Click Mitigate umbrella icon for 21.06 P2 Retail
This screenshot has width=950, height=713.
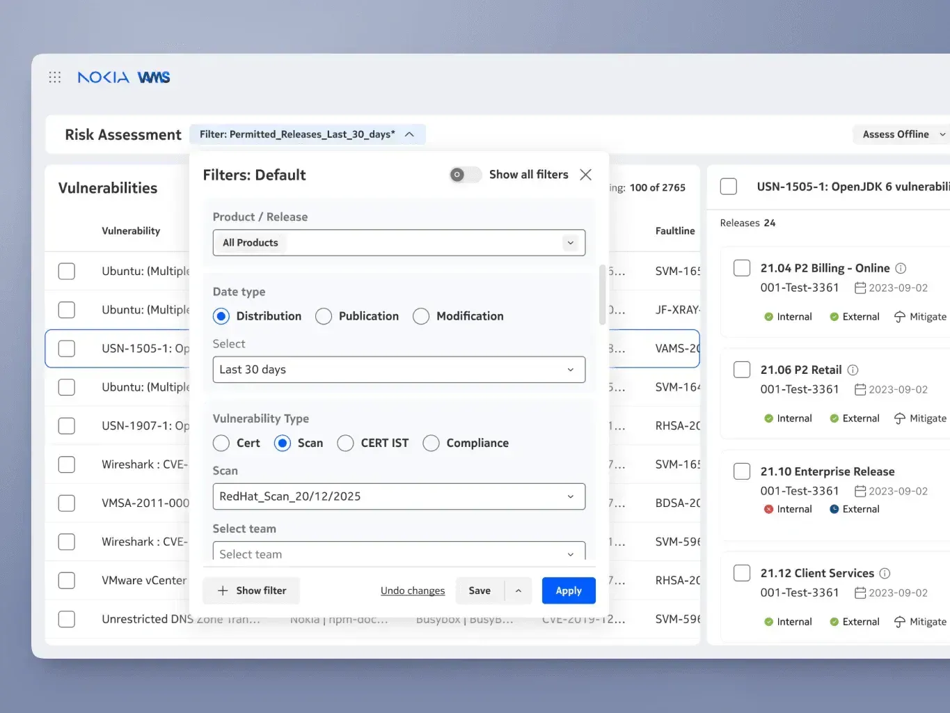(x=900, y=418)
